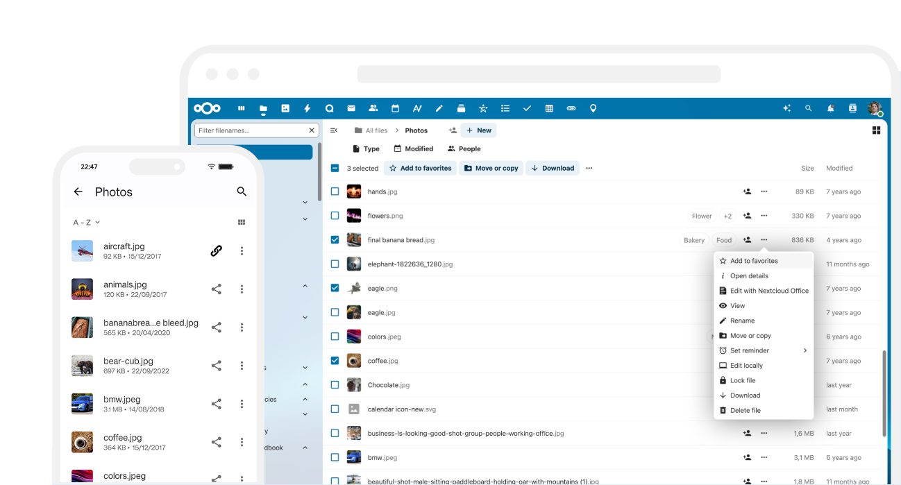Click the notifications bell icon
The width and height of the screenshot is (901, 485).
pyautogui.click(x=830, y=108)
